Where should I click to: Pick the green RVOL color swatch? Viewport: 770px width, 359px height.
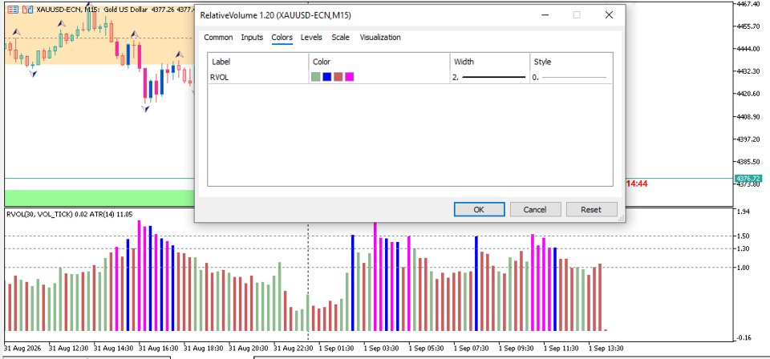click(x=316, y=77)
